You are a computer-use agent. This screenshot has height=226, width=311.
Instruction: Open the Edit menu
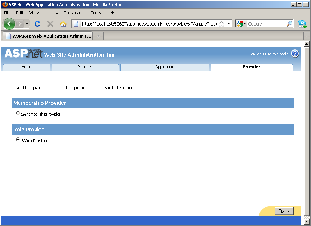[x=20, y=13]
